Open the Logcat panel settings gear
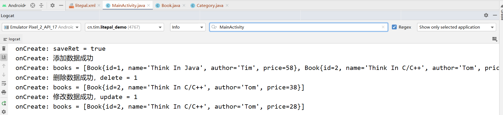The image size is (503, 115). tap(486, 15)
